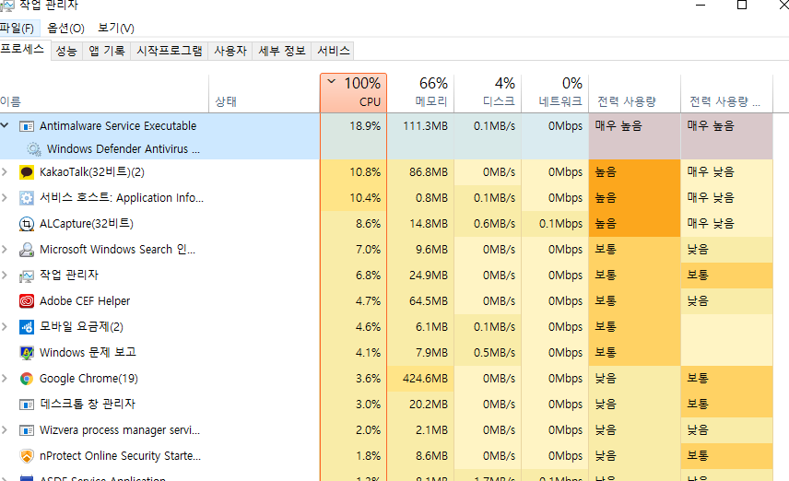This screenshot has width=789, height=481.
Task: Click the Task Manager title bar icon
Action: (7, 5)
